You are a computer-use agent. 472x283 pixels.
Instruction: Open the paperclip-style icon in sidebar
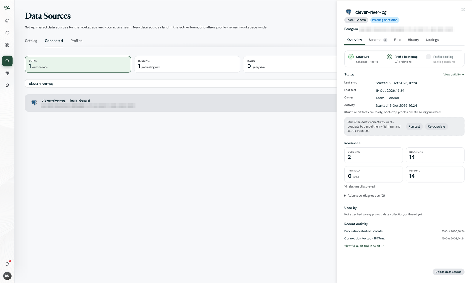[7, 73]
